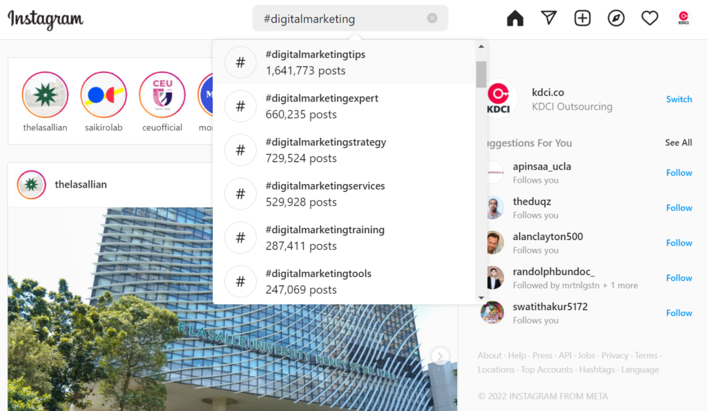Open the Explore compass icon
The height and width of the screenshot is (411, 707).
pos(616,19)
